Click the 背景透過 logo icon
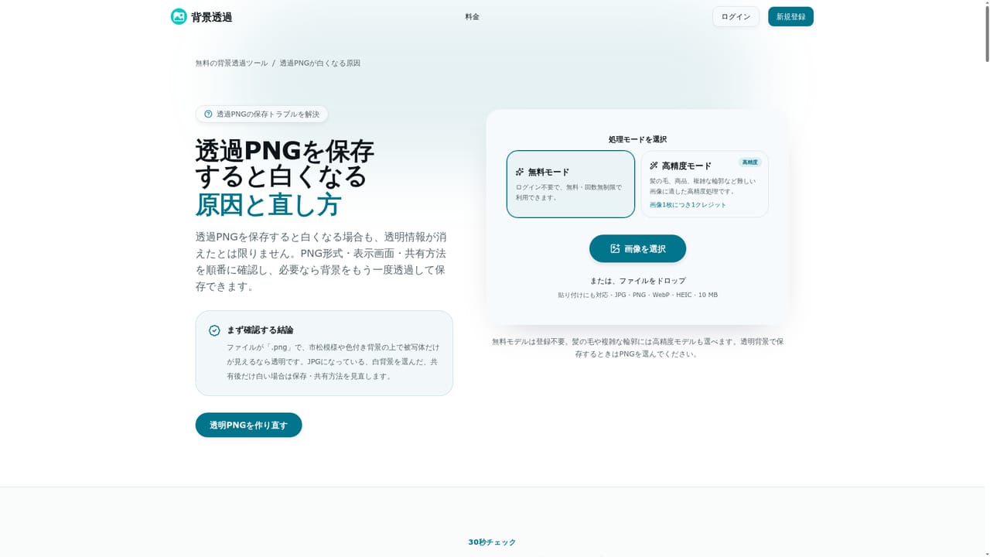990x557 pixels. click(179, 16)
